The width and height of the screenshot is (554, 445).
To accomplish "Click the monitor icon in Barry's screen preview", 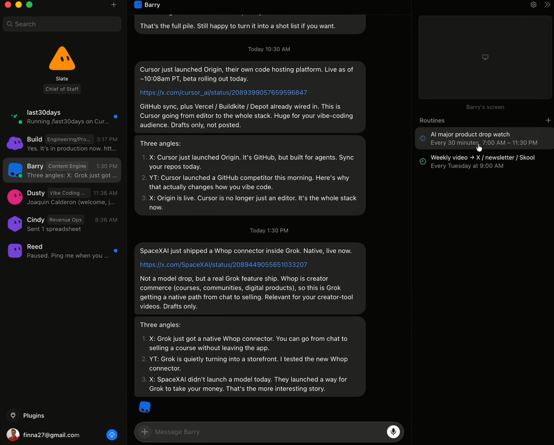I will tap(485, 57).
